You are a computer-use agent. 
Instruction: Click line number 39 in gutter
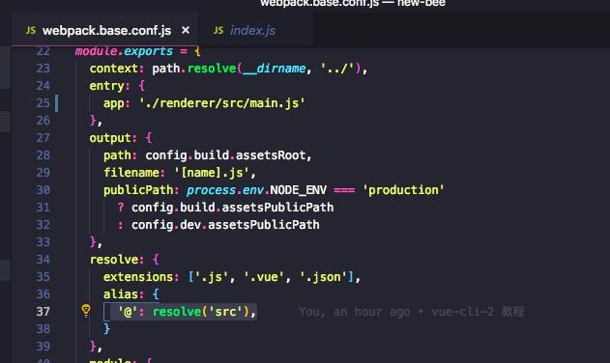[x=44, y=347]
